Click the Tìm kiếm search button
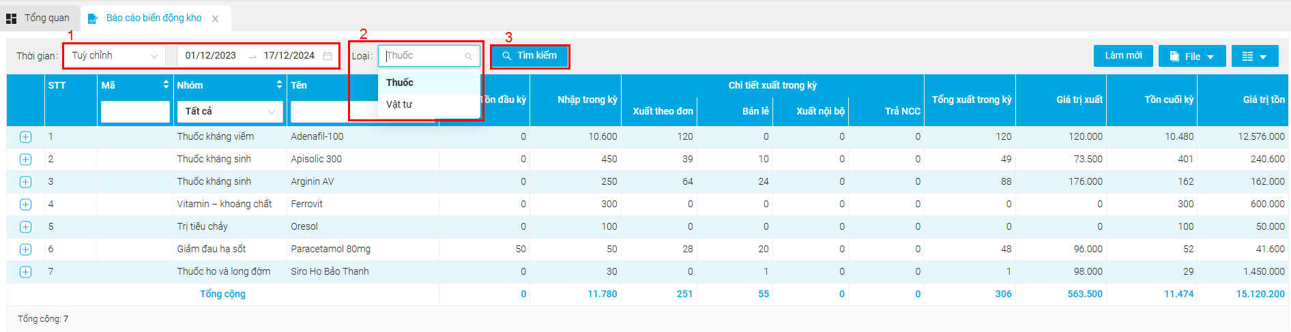Image resolution: width=1291 pixels, height=332 pixels. tap(530, 56)
